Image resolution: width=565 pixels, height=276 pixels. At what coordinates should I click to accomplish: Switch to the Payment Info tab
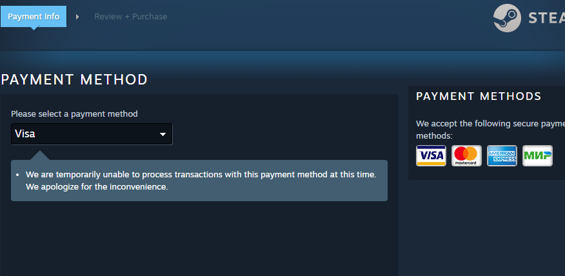(34, 16)
